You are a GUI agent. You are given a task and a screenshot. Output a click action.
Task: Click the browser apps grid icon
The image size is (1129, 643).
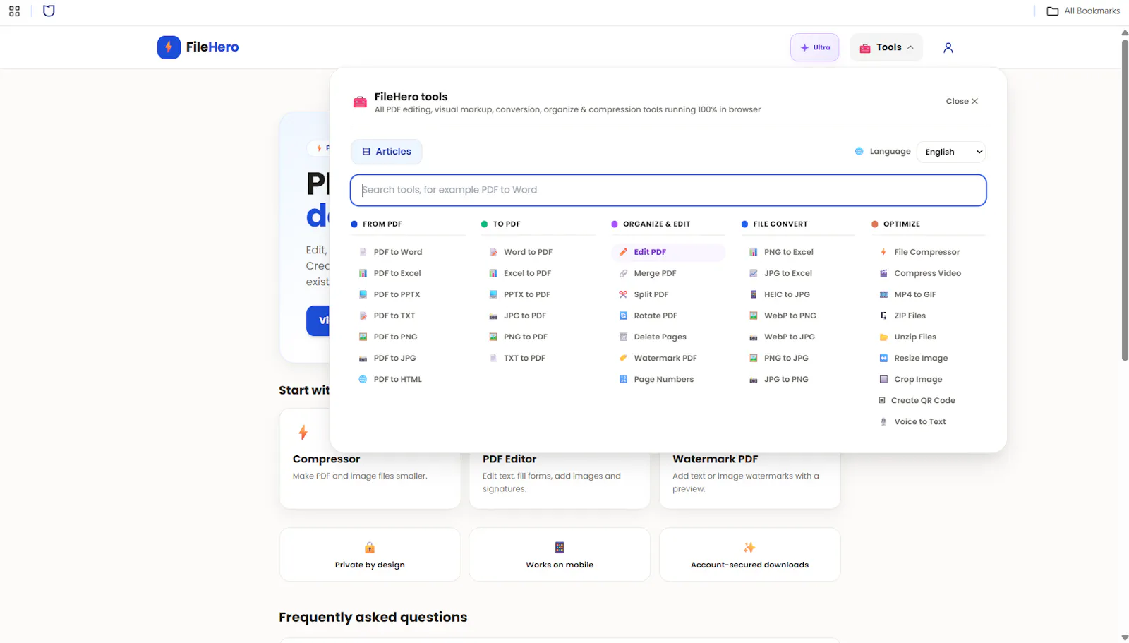[14, 11]
